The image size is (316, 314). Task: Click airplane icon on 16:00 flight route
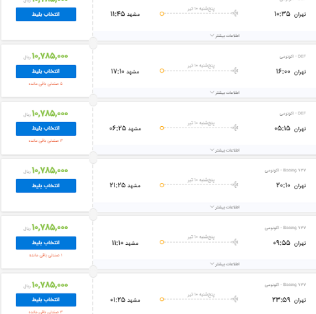click(234, 71)
